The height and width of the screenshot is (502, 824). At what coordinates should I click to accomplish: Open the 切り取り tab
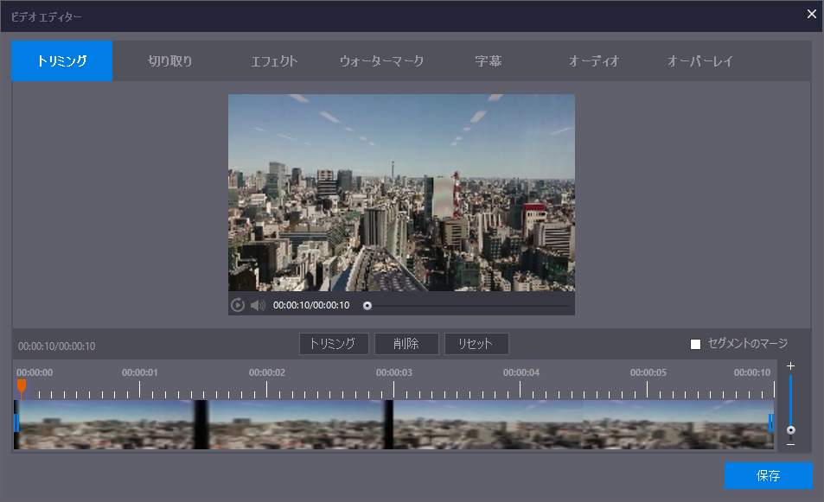tap(169, 61)
